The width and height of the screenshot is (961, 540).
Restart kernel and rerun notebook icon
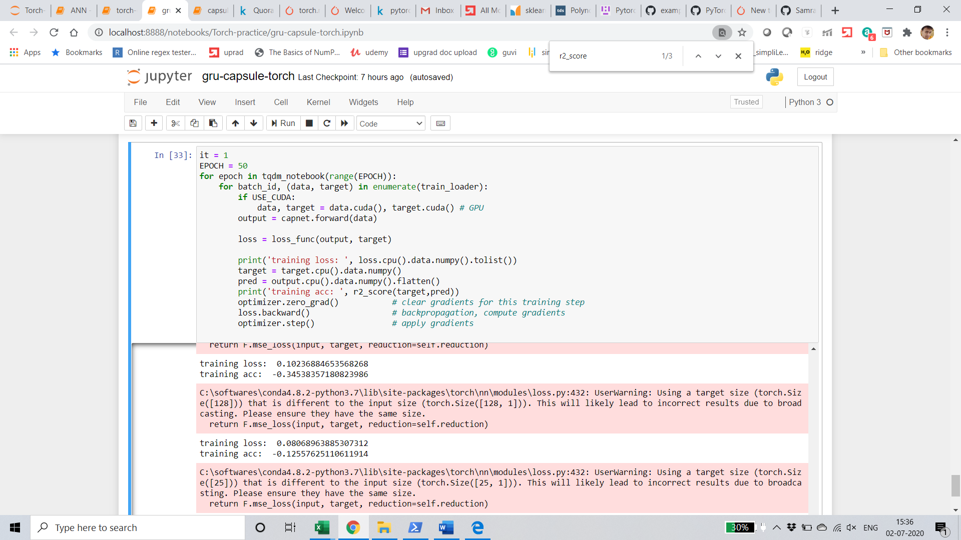344,123
